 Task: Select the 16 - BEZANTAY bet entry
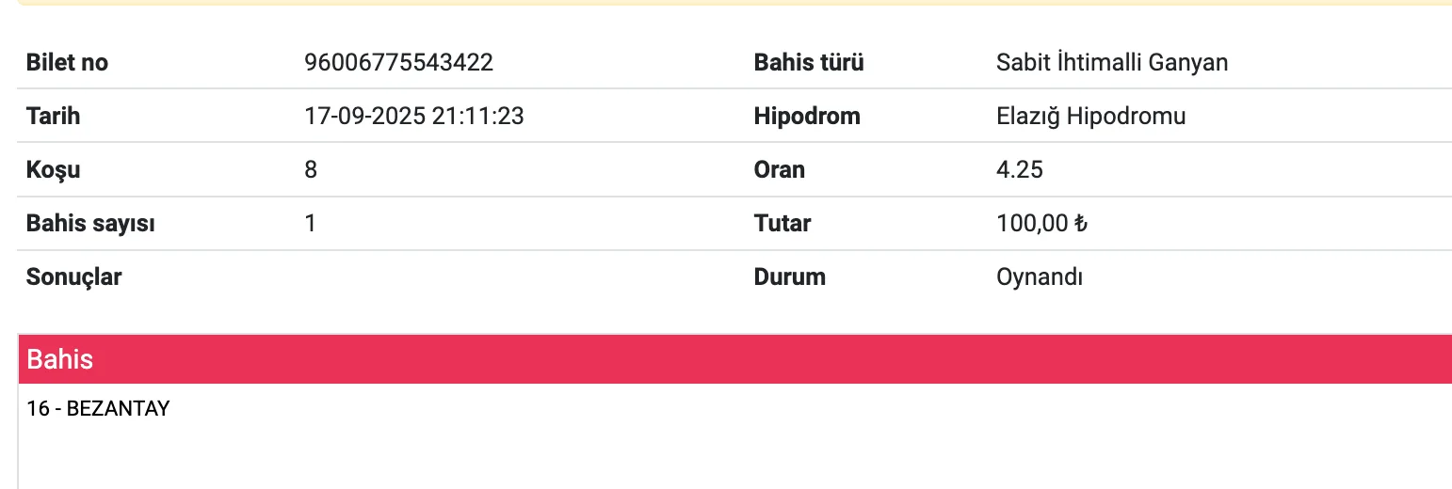[x=99, y=409]
